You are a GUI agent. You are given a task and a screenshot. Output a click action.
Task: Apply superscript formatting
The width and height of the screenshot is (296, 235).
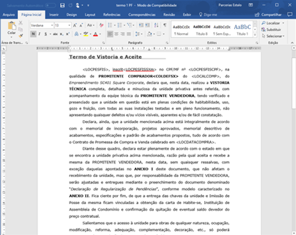pos(68,34)
